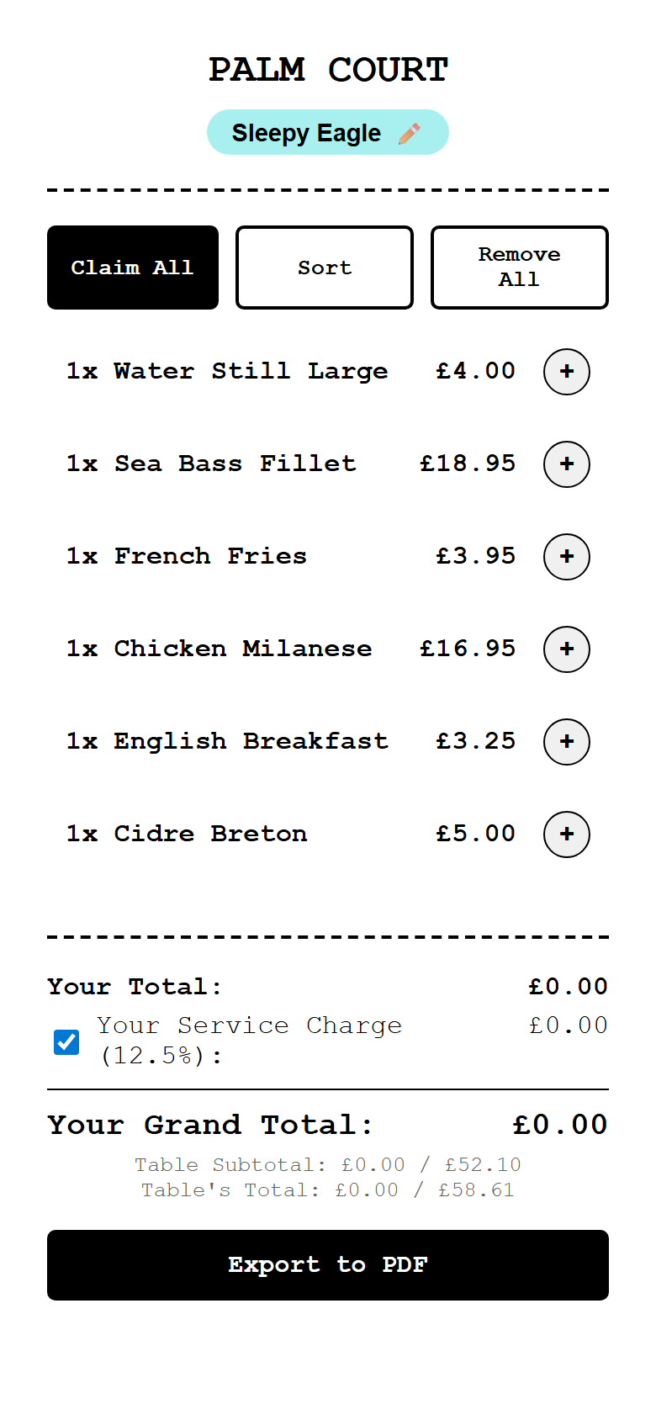Select the Cidre Breton item label
This screenshot has height=1420, width=656.
point(210,834)
